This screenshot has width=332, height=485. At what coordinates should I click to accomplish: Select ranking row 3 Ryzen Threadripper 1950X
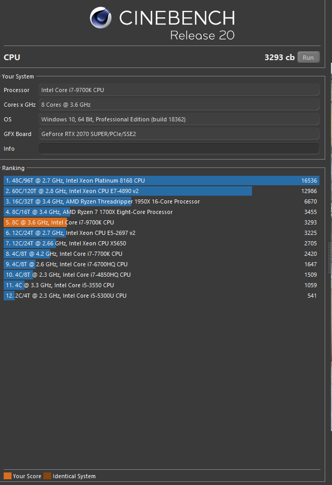click(162, 201)
